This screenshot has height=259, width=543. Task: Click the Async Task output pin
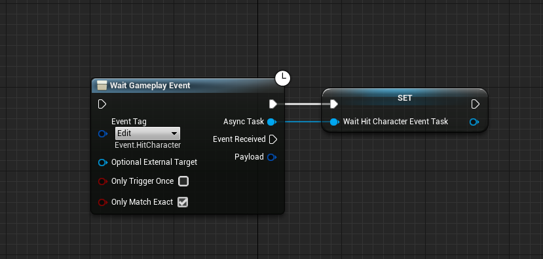(x=272, y=122)
